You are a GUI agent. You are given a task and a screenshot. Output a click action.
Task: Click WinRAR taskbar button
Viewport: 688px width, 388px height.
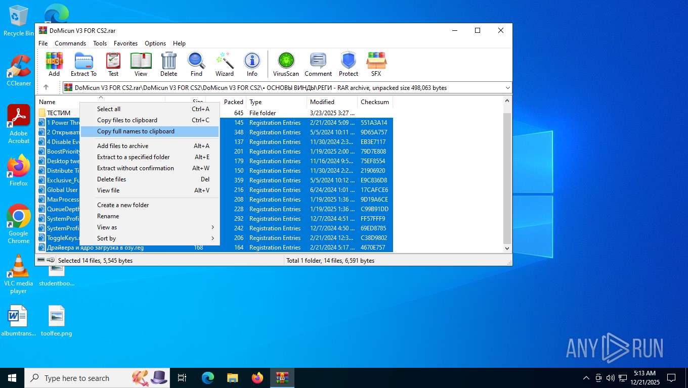pyautogui.click(x=282, y=378)
